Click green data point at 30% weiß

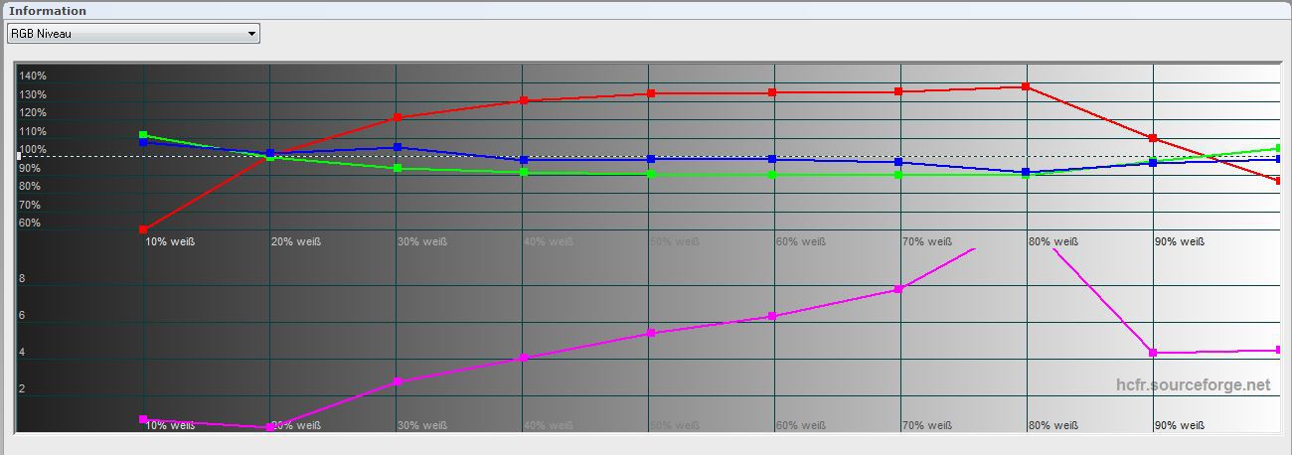coord(398,168)
